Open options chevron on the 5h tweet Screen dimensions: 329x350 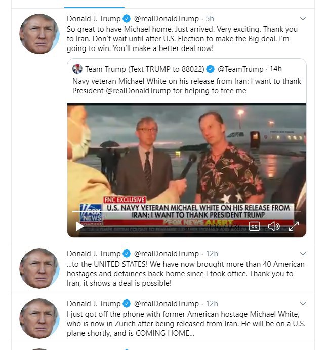tap(303, 19)
